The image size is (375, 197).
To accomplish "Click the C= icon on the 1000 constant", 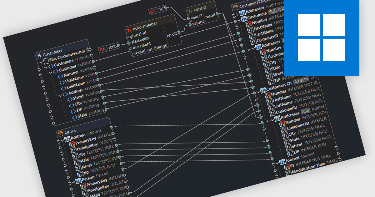I will point(102,50).
